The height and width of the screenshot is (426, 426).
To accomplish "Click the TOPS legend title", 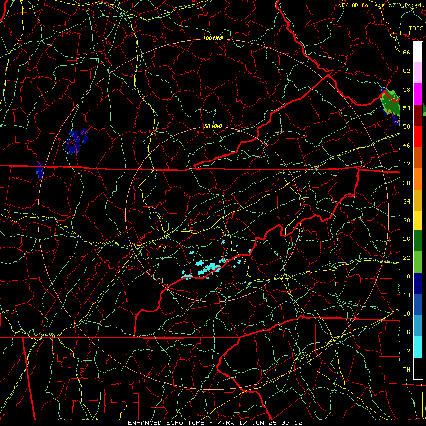I will (x=416, y=28).
